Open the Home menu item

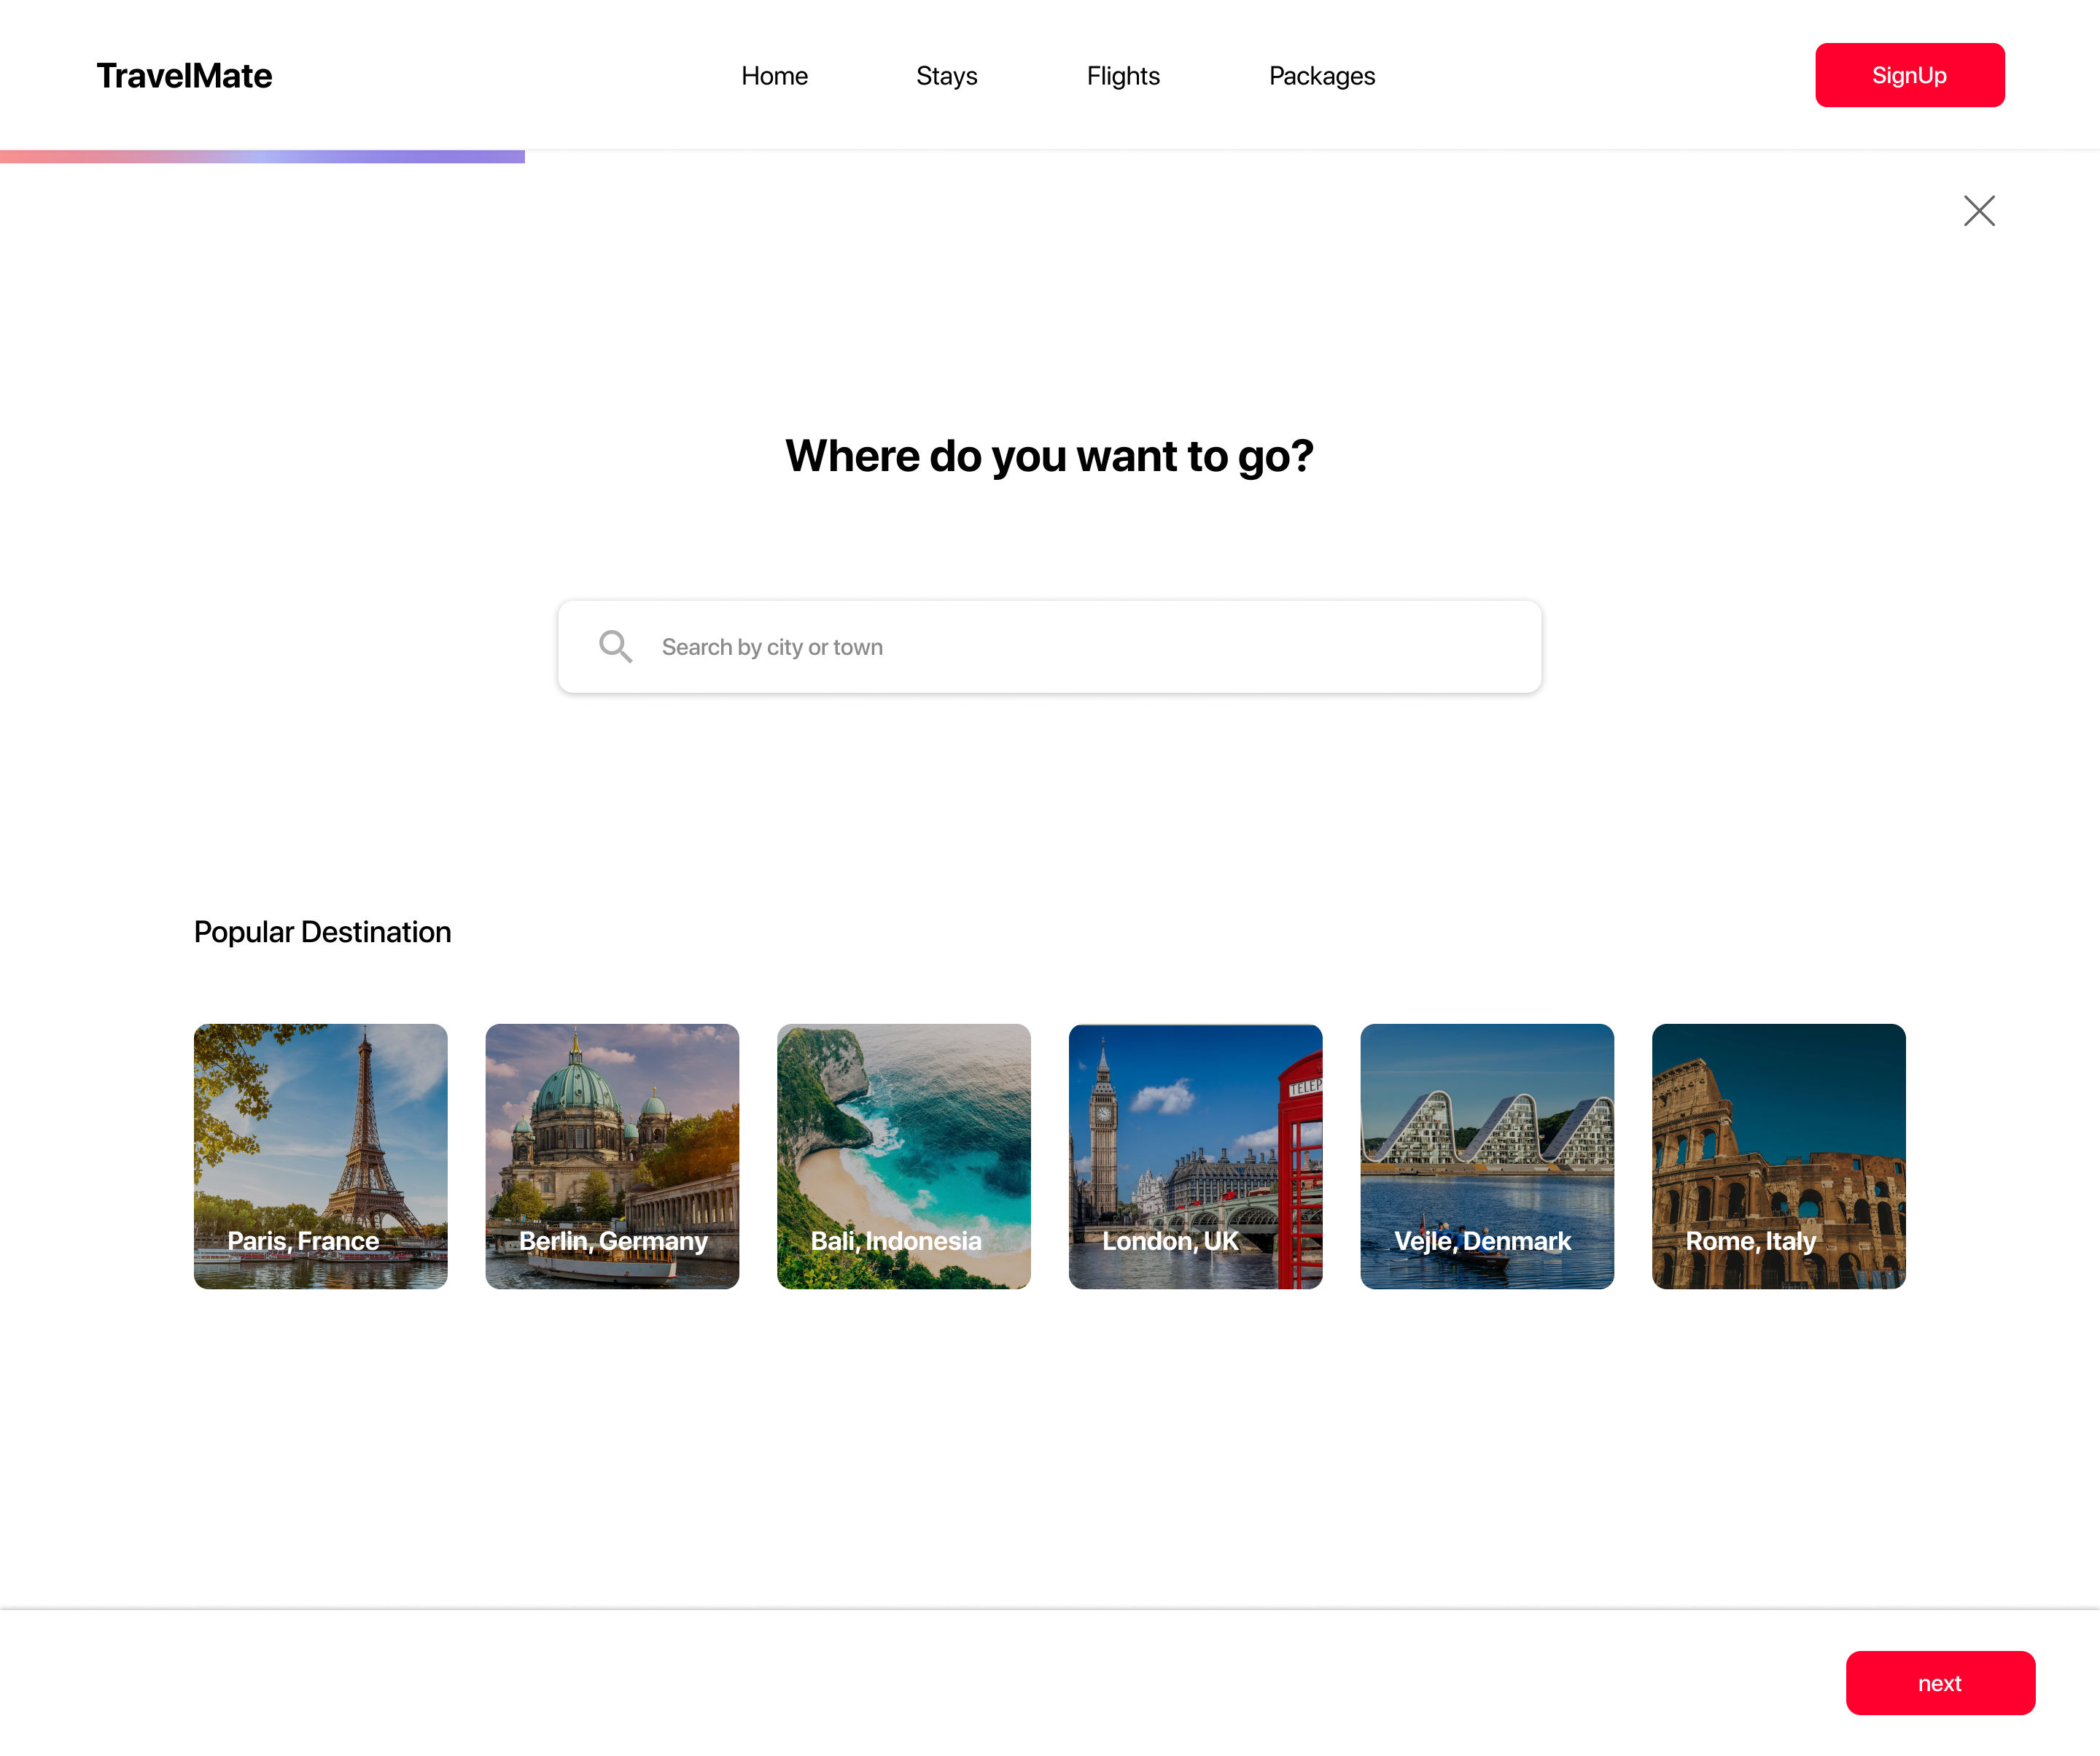click(x=774, y=76)
